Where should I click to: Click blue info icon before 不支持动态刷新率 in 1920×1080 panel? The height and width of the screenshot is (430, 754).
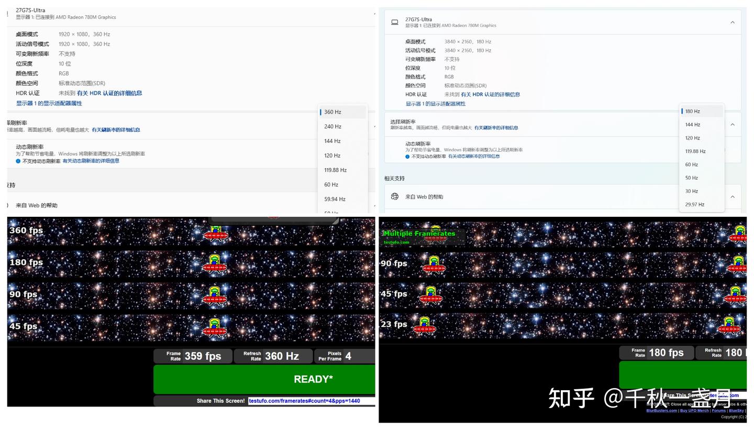click(18, 161)
